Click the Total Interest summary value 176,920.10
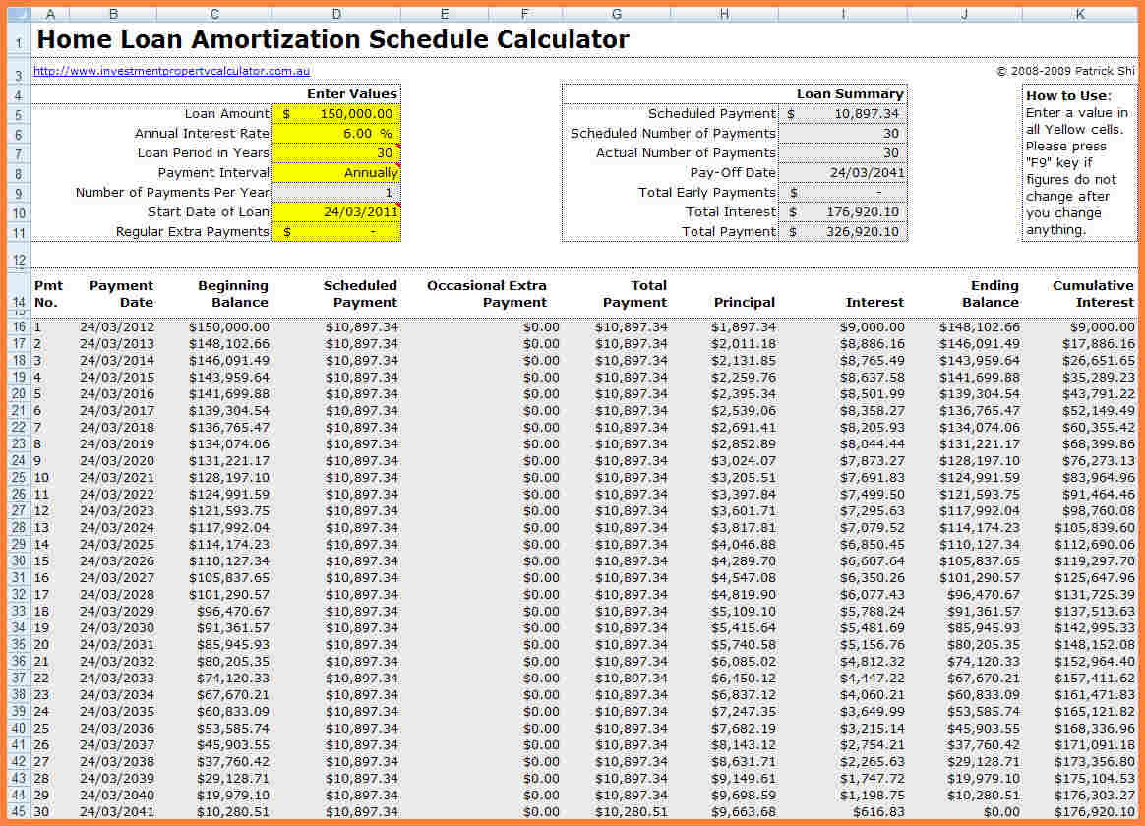This screenshot has height=826, width=1145. (843, 212)
